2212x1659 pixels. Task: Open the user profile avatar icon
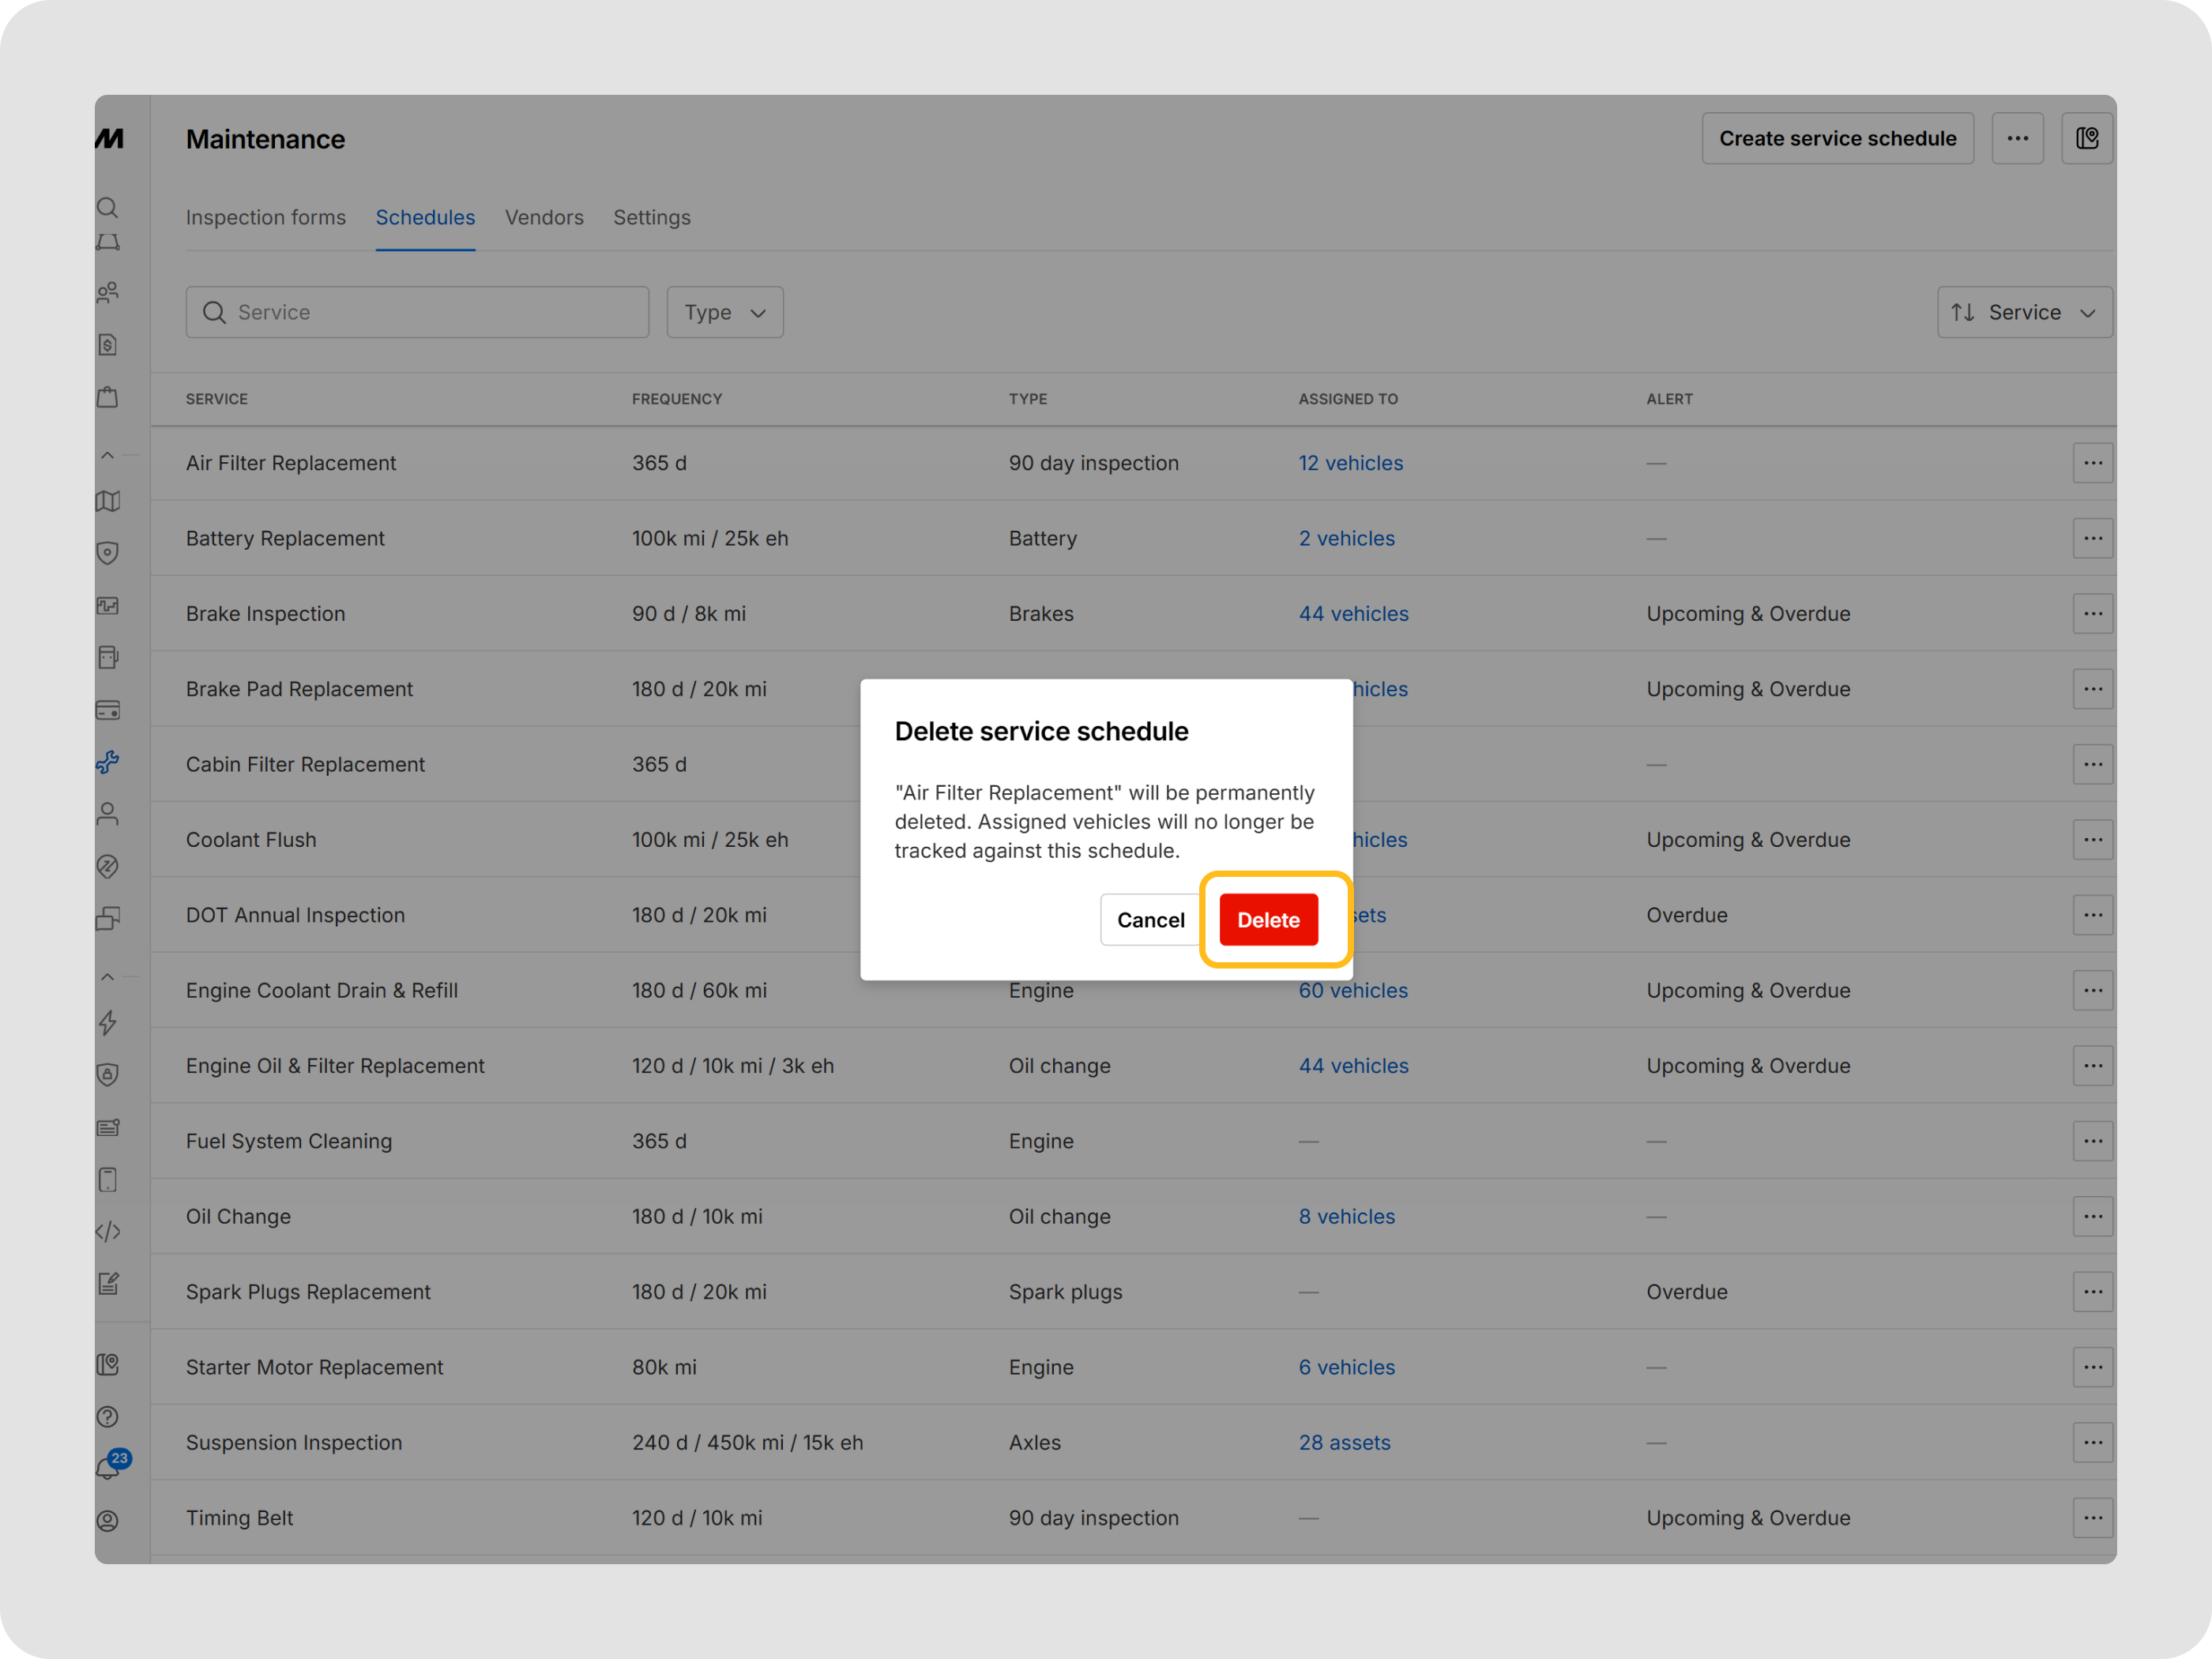pyautogui.click(x=108, y=1521)
